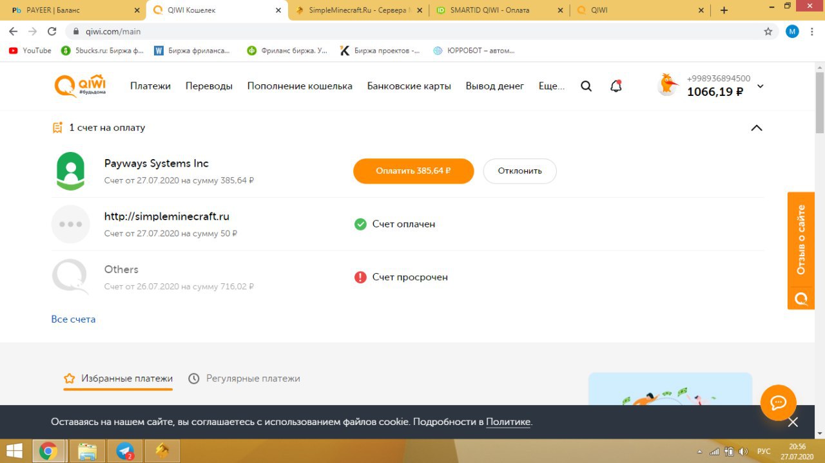The width and height of the screenshot is (825, 463).
Task: Expand the account balance dropdown chevron
Action: click(x=761, y=86)
